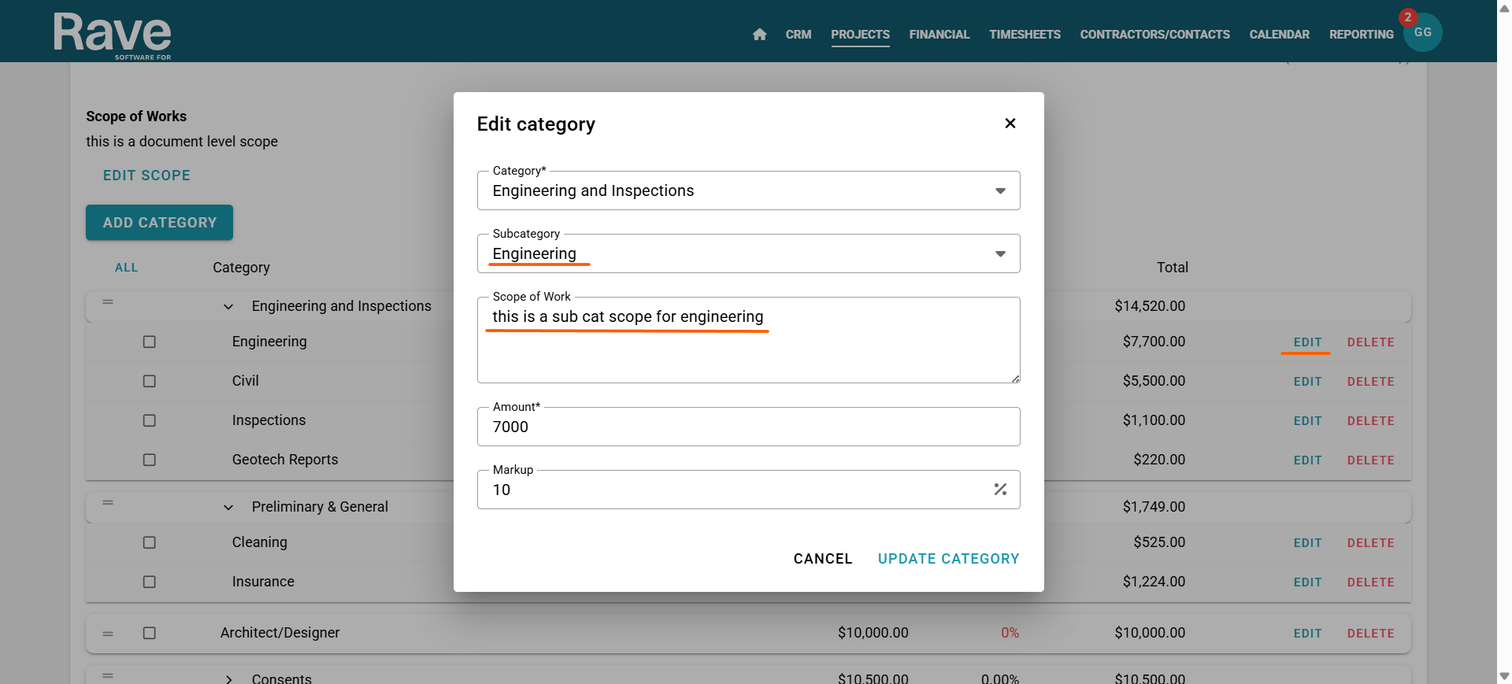Click the drag handle on Architect/Designer row
The width and height of the screenshot is (1512, 684).
coord(108,634)
